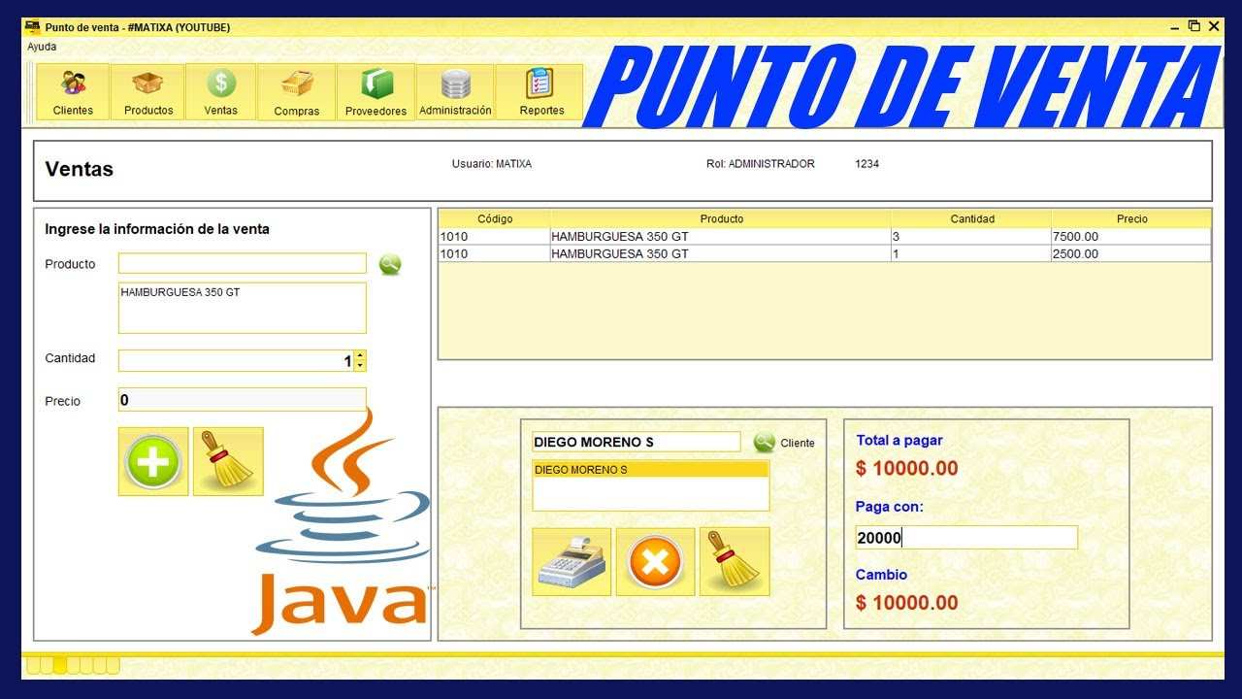
Task: Select the Reportes toolbar icon
Action: 539,90
